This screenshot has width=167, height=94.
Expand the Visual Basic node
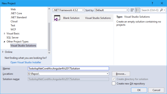4,34
